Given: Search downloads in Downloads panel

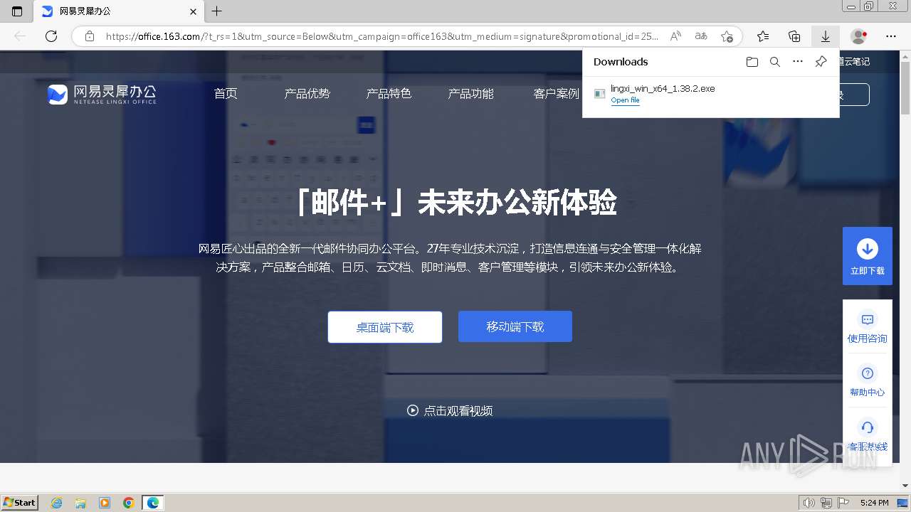Looking at the screenshot, I should click(775, 62).
